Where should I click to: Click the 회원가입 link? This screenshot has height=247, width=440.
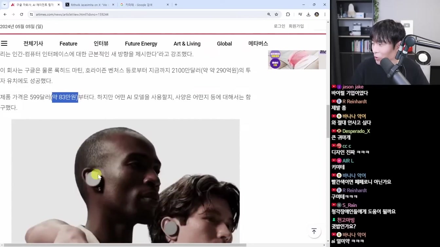(x=296, y=26)
